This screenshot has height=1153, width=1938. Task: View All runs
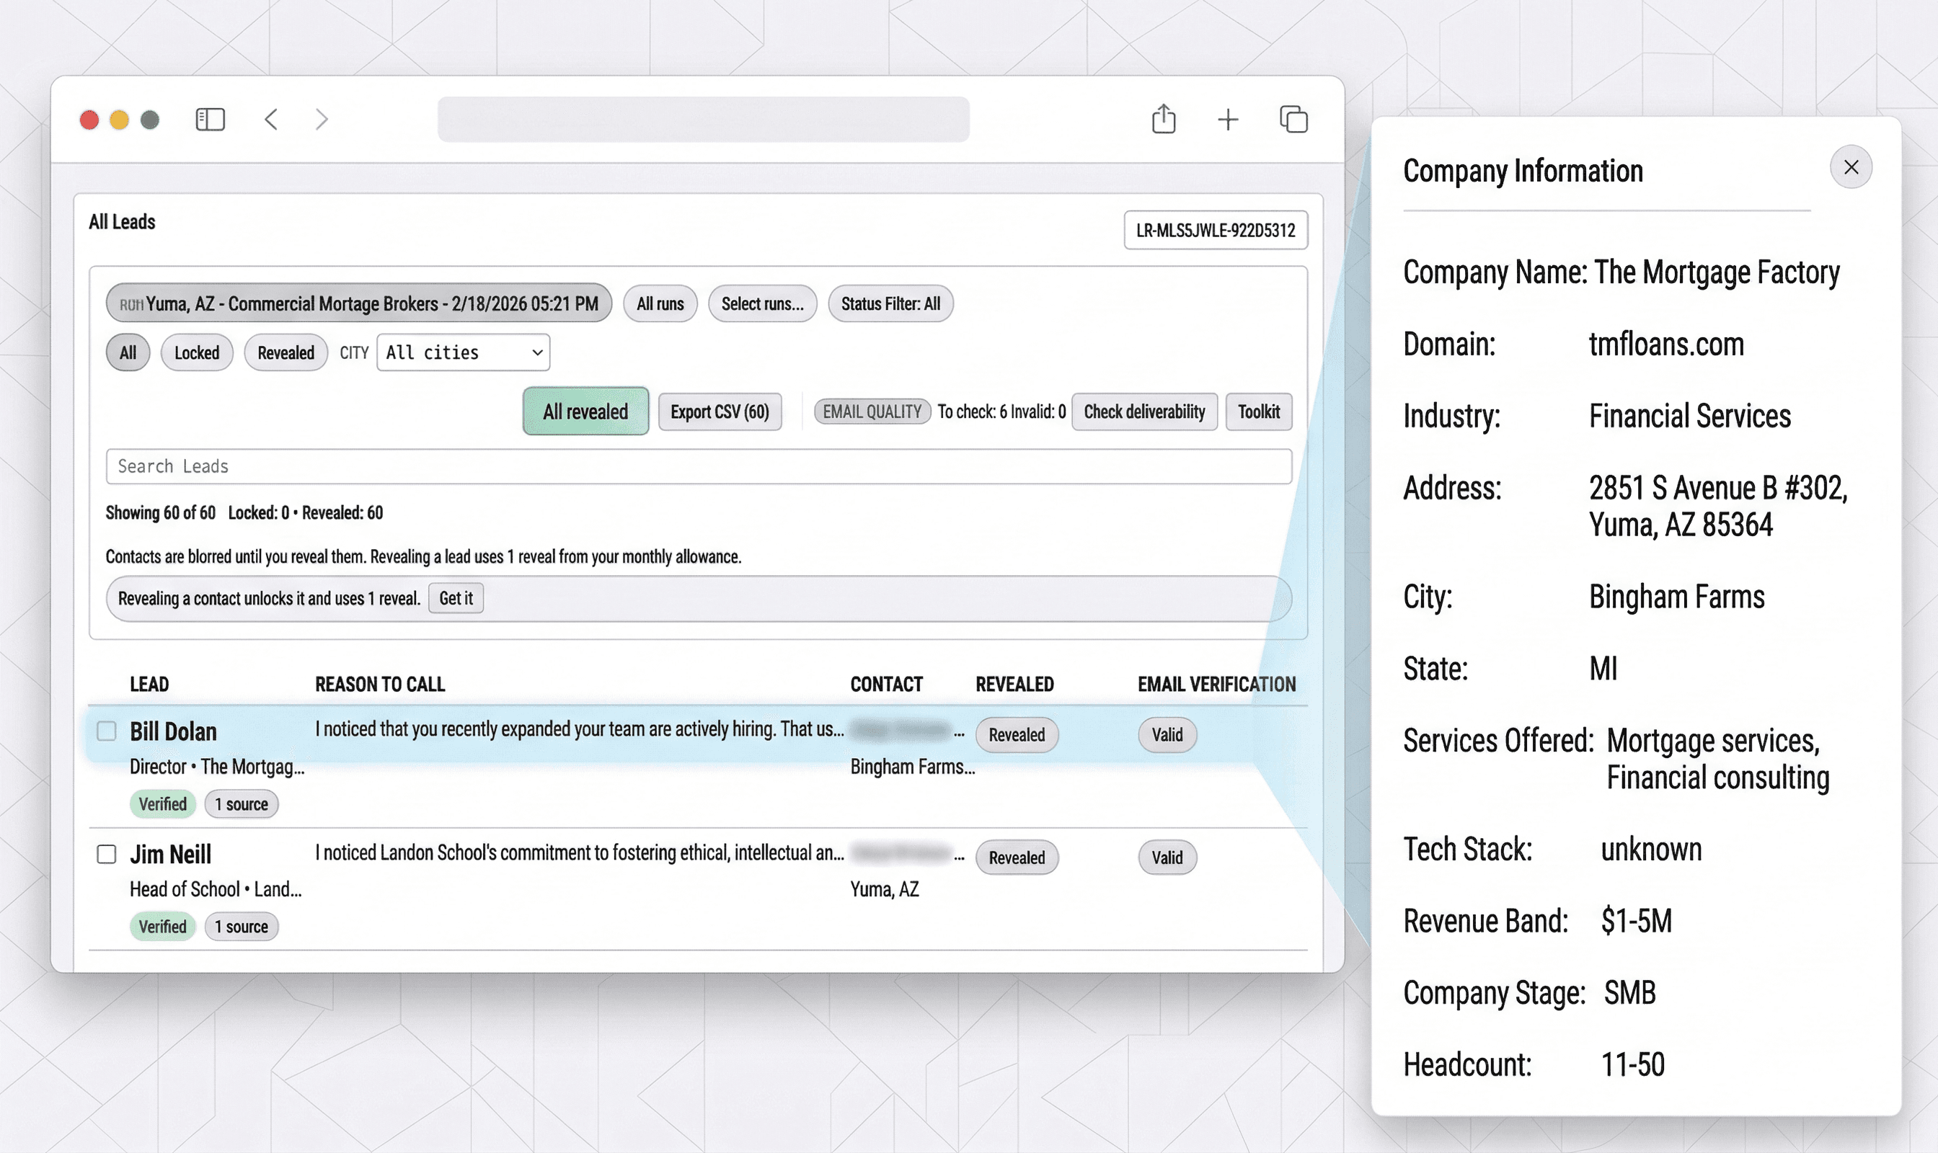pos(659,304)
